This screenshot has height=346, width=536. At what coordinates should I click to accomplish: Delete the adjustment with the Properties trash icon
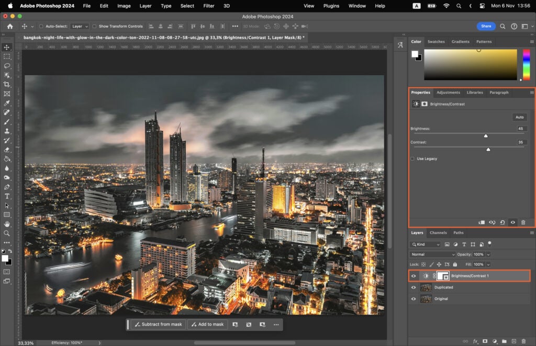click(x=523, y=222)
